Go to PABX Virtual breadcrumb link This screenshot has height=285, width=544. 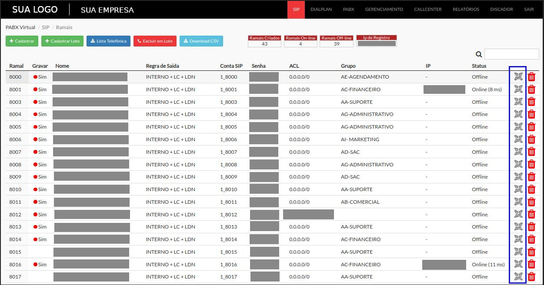click(x=20, y=27)
